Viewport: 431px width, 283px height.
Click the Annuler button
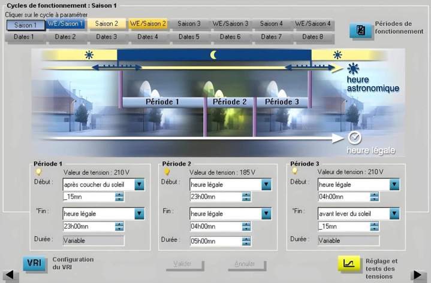pyautogui.click(x=247, y=264)
